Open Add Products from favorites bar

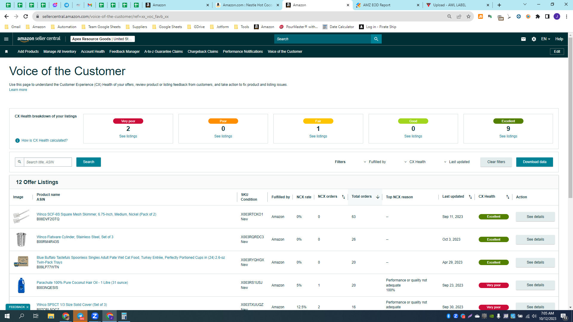point(28,52)
